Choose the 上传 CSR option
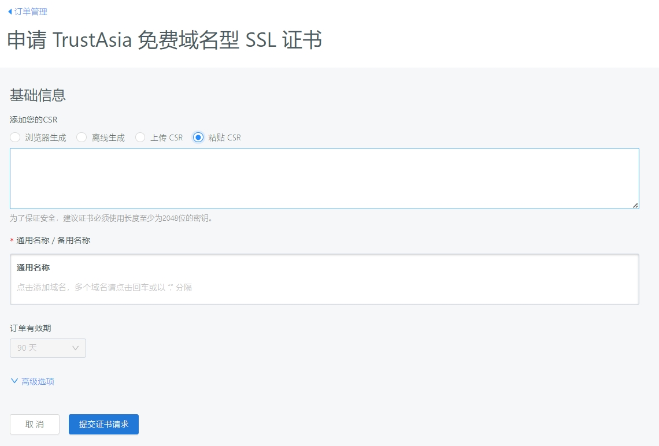This screenshot has height=446, width=659. (x=140, y=137)
